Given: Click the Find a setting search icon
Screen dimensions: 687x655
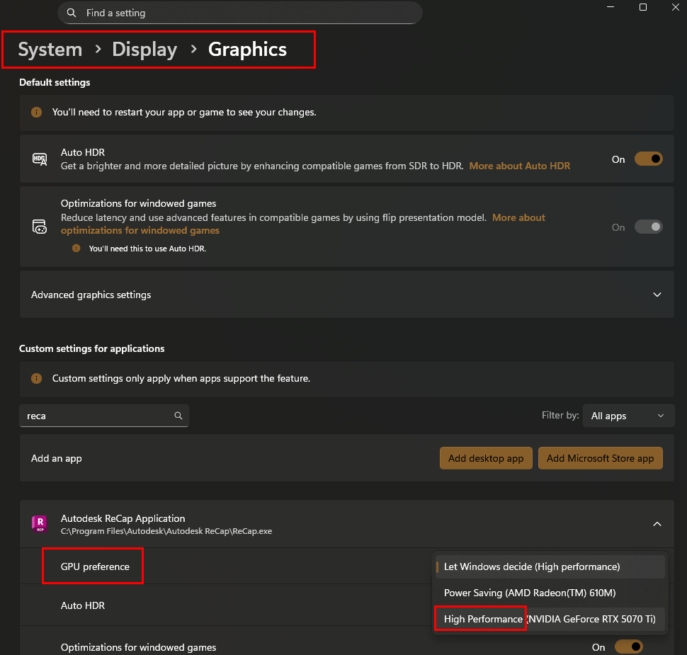Looking at the screenshot, I should 72,13.
